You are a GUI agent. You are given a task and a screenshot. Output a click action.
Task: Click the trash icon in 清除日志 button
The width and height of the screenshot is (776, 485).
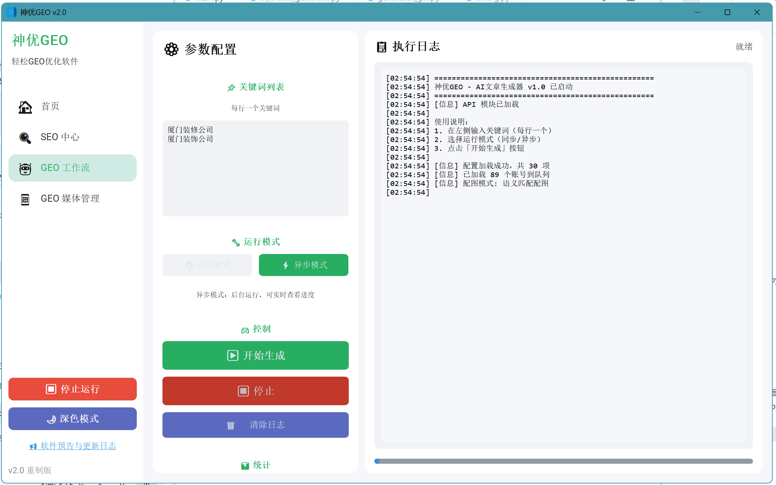(231, 426)
